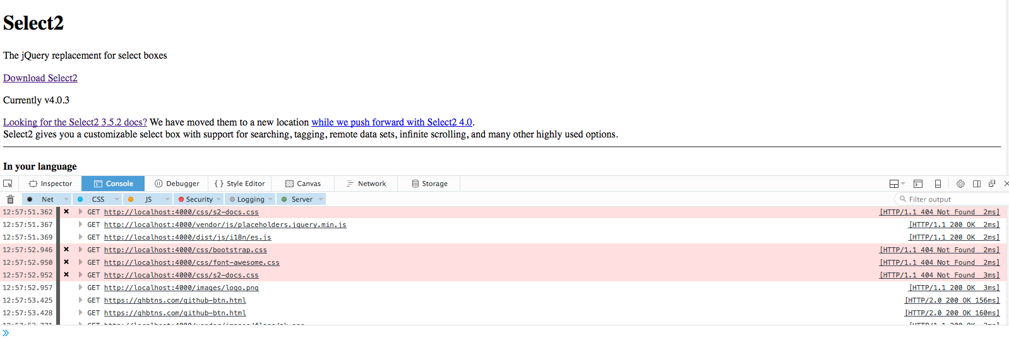The width and height of the screenshot is (1009, 338).
Task: Clear console output with the trash icon
Action: (10, 199)
